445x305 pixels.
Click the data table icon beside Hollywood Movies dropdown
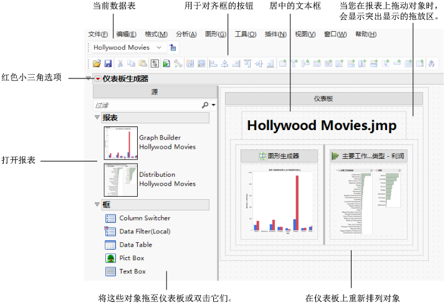pyautogui.click(x=173, y=48)
